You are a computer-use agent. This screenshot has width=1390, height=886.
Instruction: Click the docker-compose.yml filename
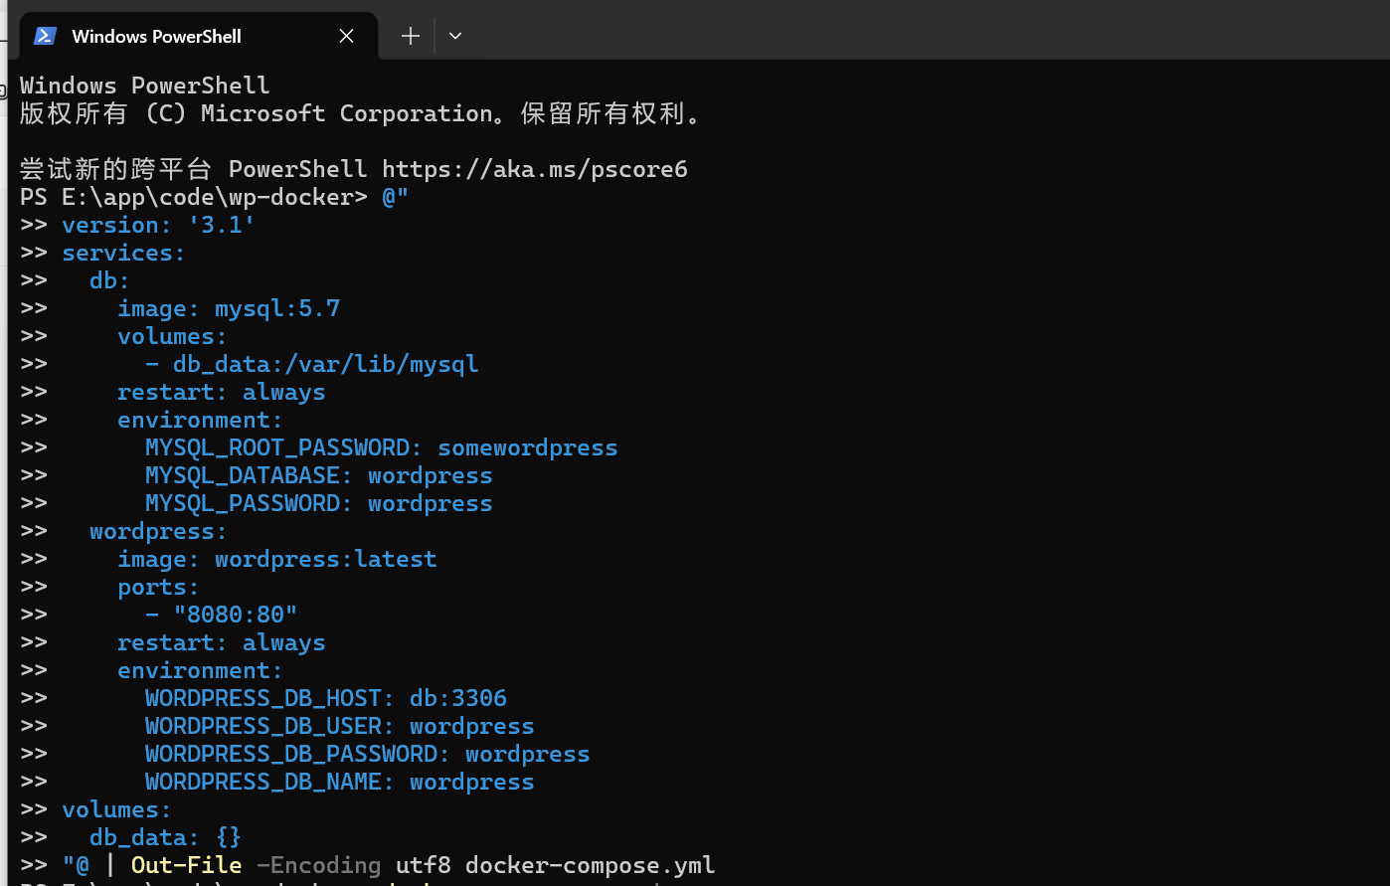coord(591,865)
